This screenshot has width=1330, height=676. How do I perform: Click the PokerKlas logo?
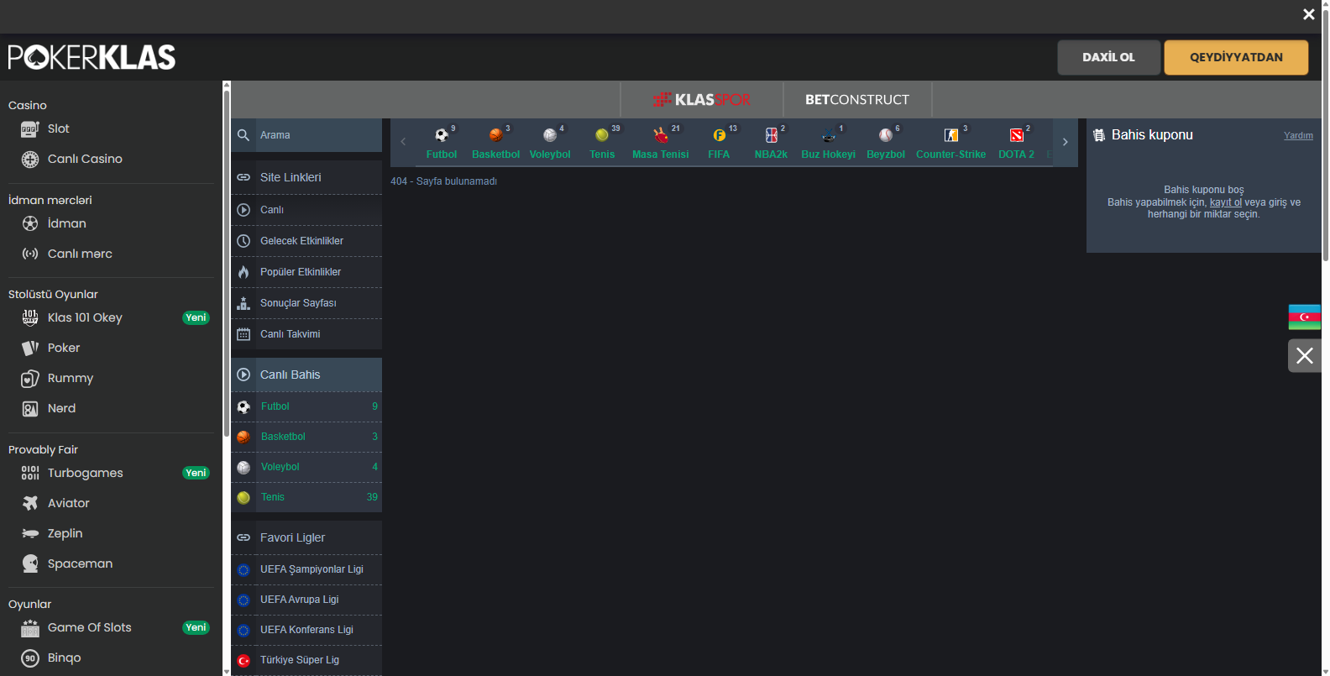[92, 57]
